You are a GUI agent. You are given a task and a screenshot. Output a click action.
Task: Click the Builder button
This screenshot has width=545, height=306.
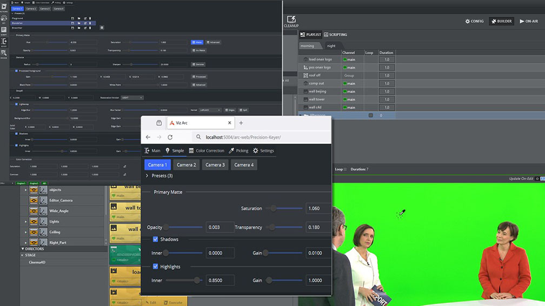click(501, 21)
